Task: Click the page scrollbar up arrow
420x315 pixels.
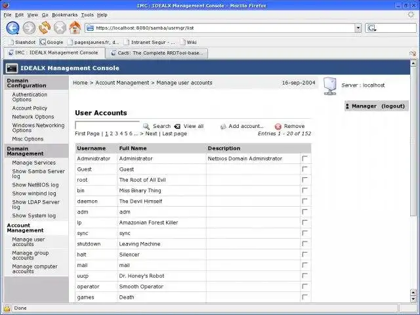Action: point(413,64)
